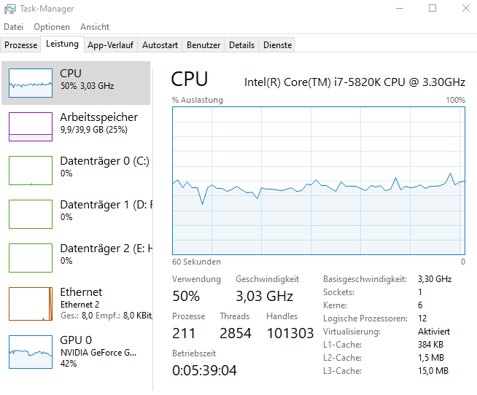477x395 pixels.
Task: Switch to the Prozesse tab
Action: point(20,45)
